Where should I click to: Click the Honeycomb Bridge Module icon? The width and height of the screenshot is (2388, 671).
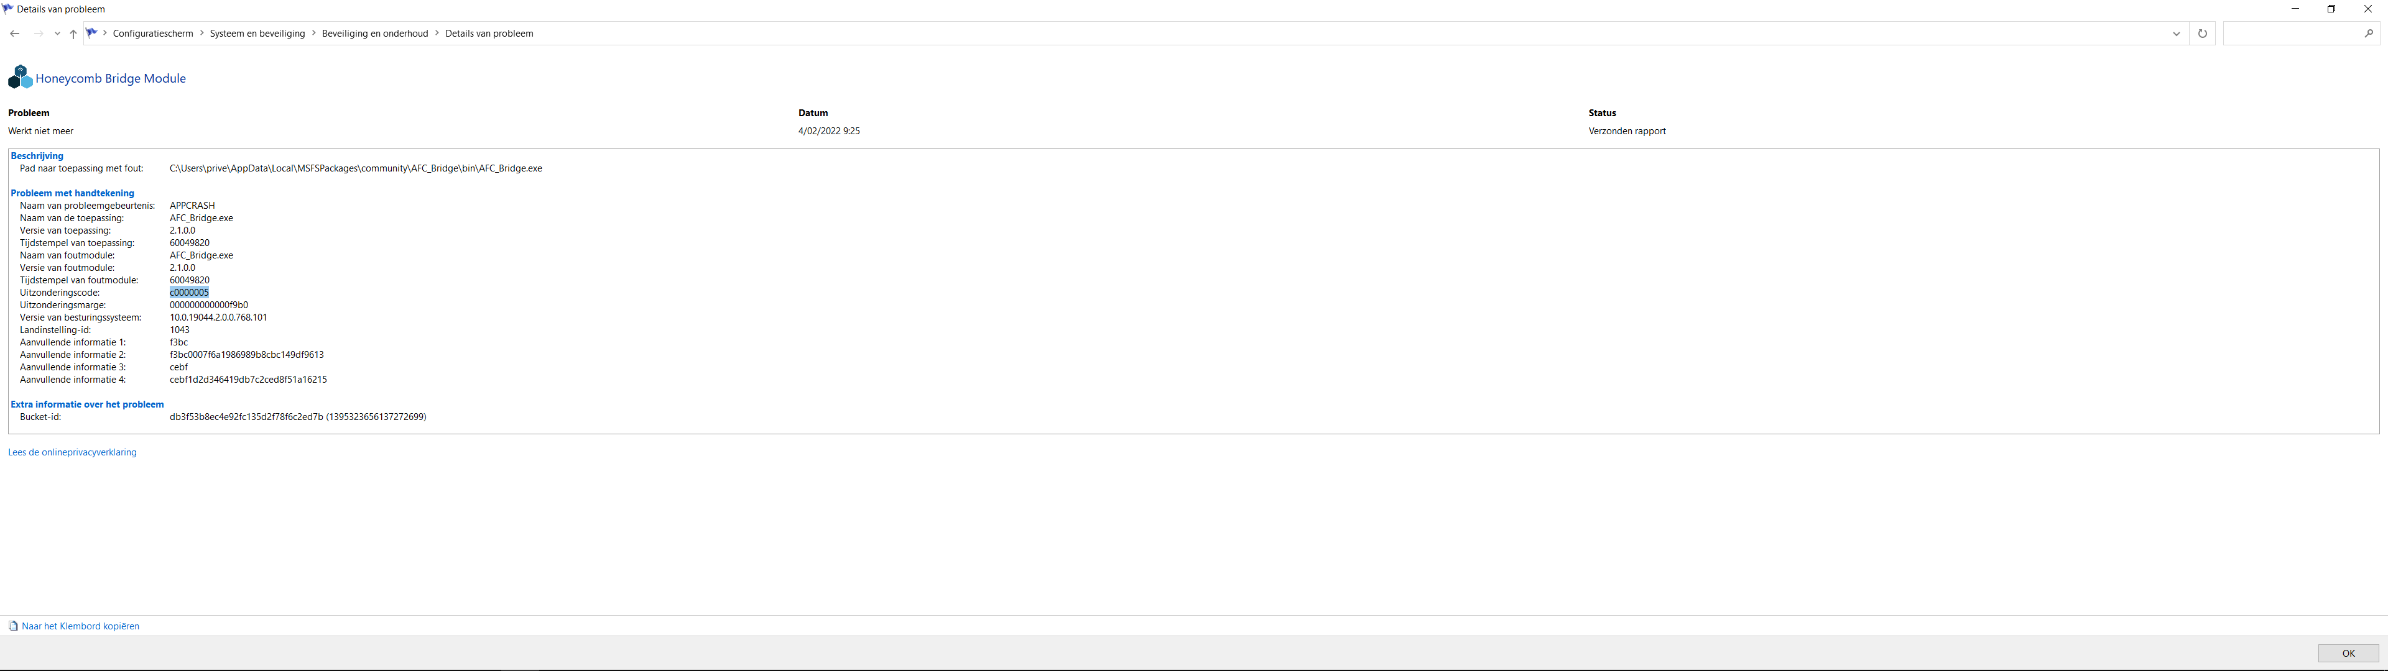(19, 77)
